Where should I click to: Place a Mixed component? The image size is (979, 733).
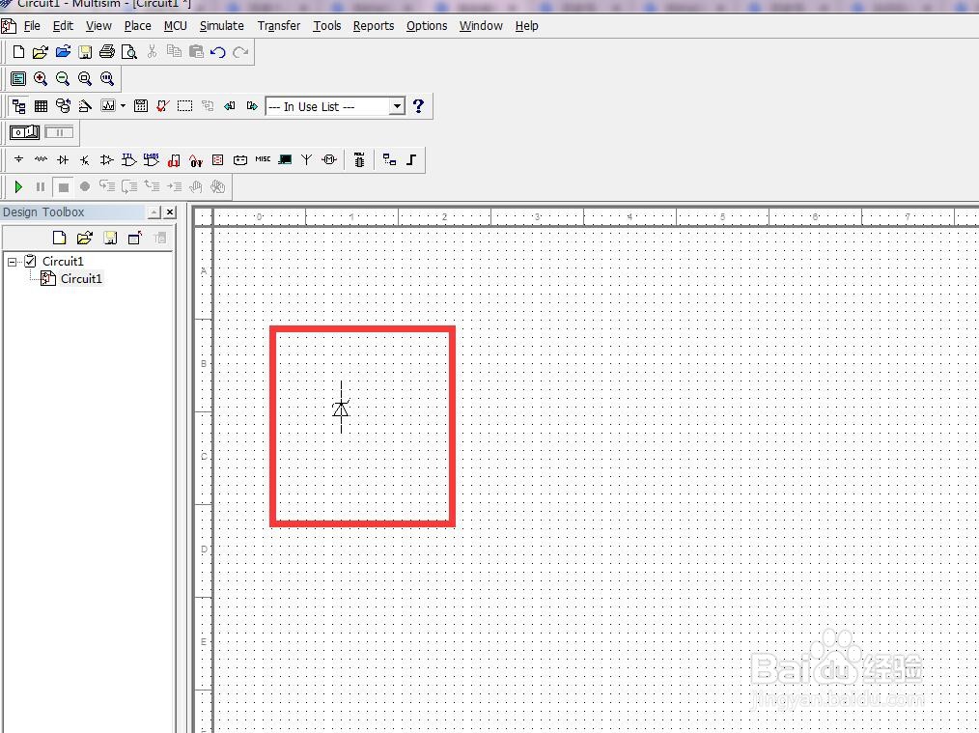(196, 160)
